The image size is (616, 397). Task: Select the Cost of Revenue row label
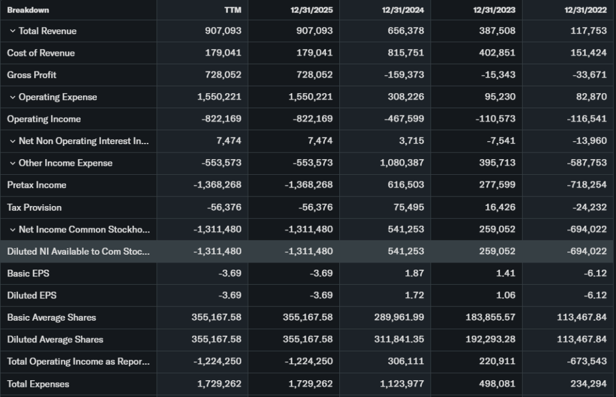pos(41,53)
